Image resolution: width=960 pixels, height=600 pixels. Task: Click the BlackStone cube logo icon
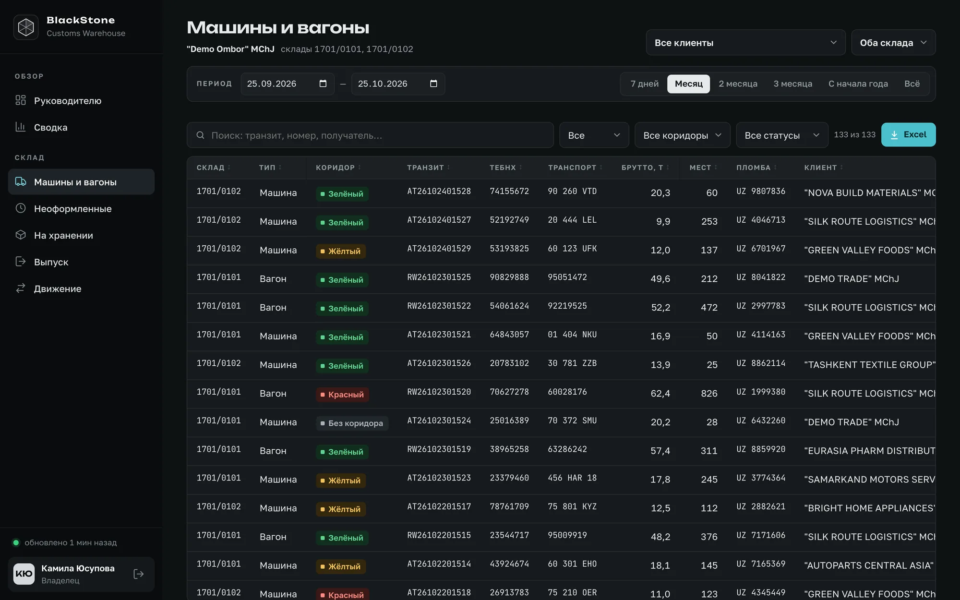[26, 27]
